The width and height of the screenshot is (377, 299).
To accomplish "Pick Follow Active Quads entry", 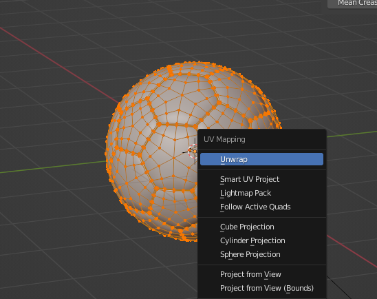I will point(261,207).
